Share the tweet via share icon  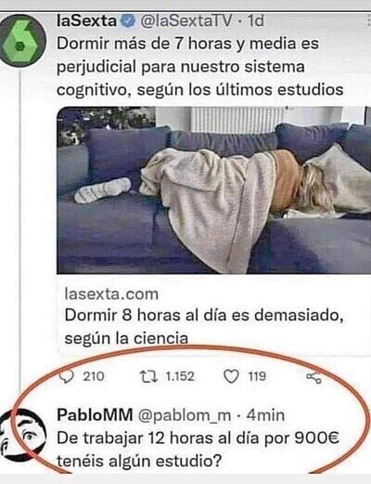(313, 377)
